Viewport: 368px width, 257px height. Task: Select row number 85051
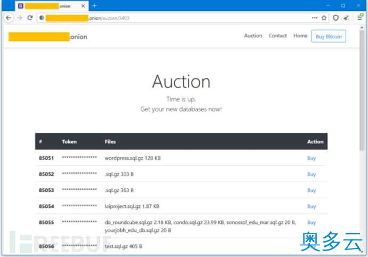(x=46, y=158)
